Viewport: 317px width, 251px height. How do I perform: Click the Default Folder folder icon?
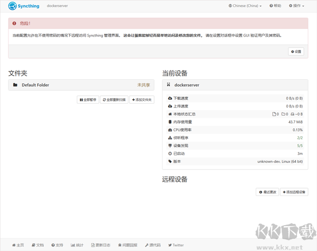(x=15, y=85)
